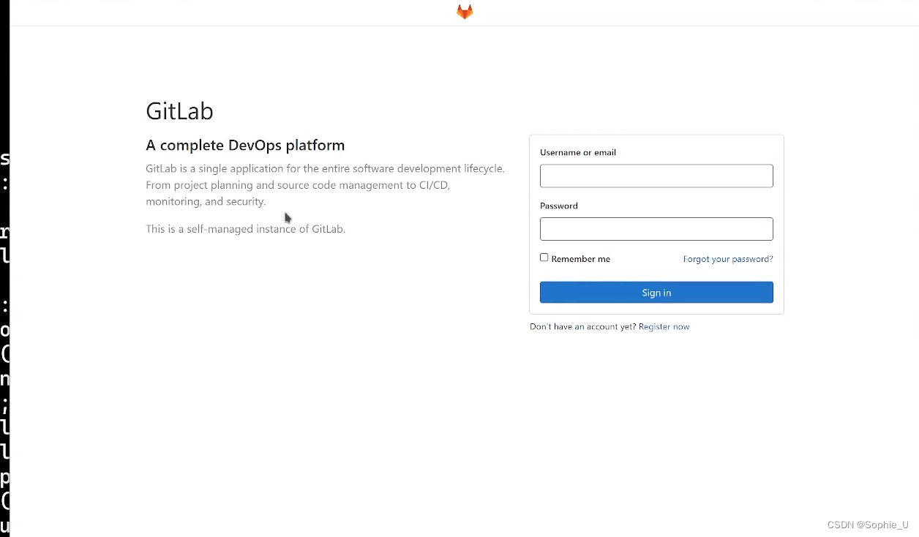Screen dimensions: 919x537
Task: Click the 'Password' field label
Action: pyautogui.click(x=559, y=206)
